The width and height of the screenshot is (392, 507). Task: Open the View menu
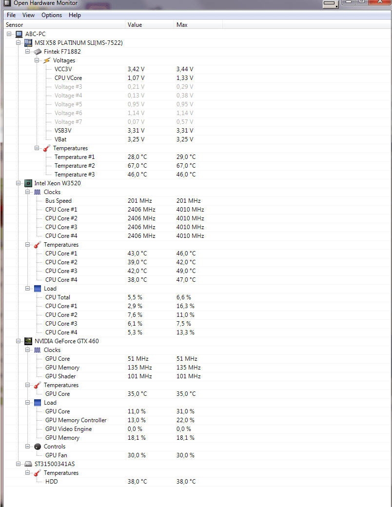28,15
